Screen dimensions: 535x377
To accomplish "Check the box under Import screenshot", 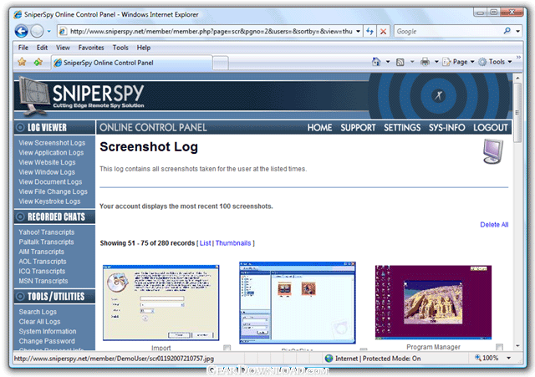I will 227,349.
